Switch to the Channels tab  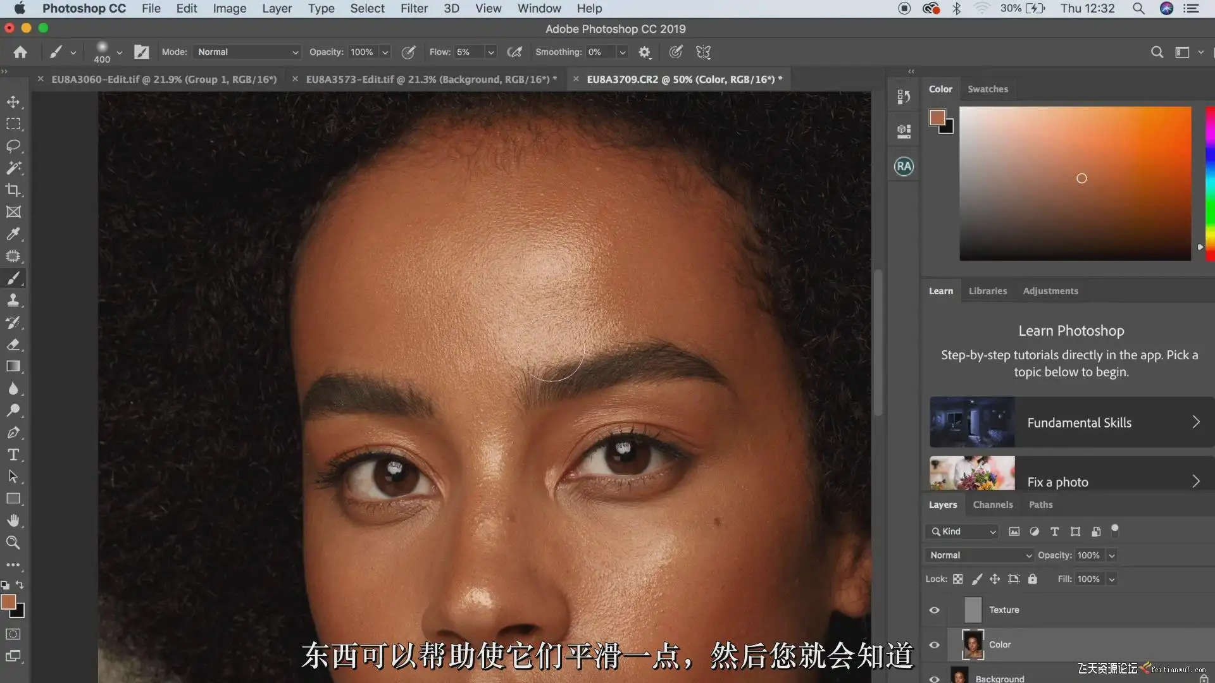(992, 505)
